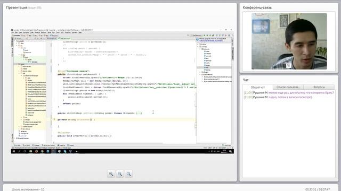This screenshot has width=341, height=191.
Task: Zoom in using the first magnifier button
Action: [x=111, y=174]
